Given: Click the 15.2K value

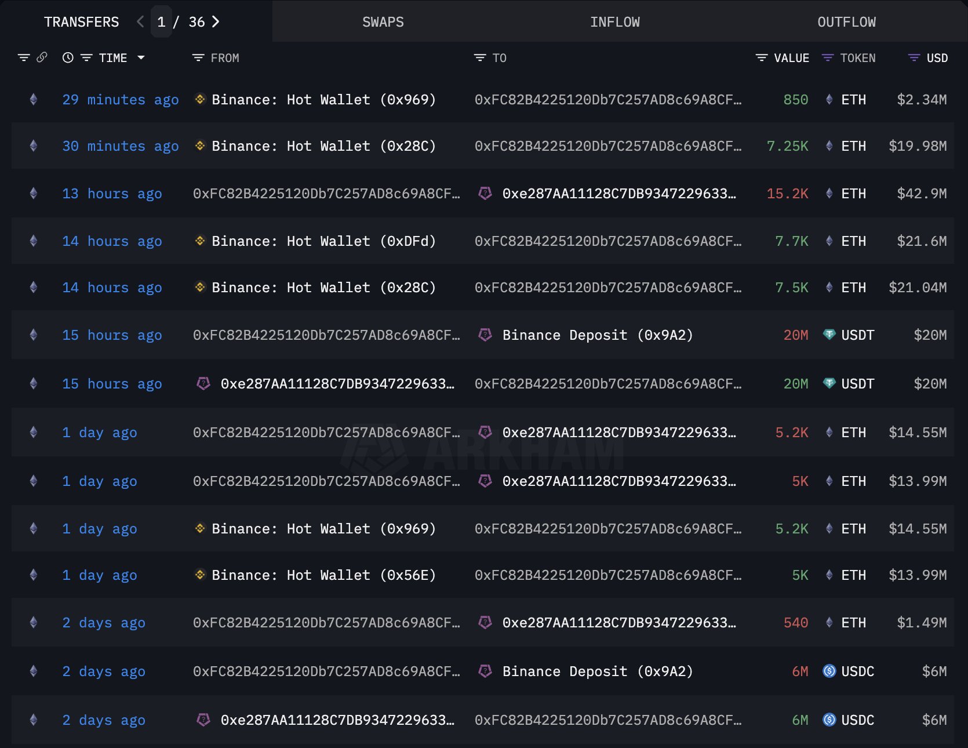Looking at the screenshot, I should [x=787, y=194].
